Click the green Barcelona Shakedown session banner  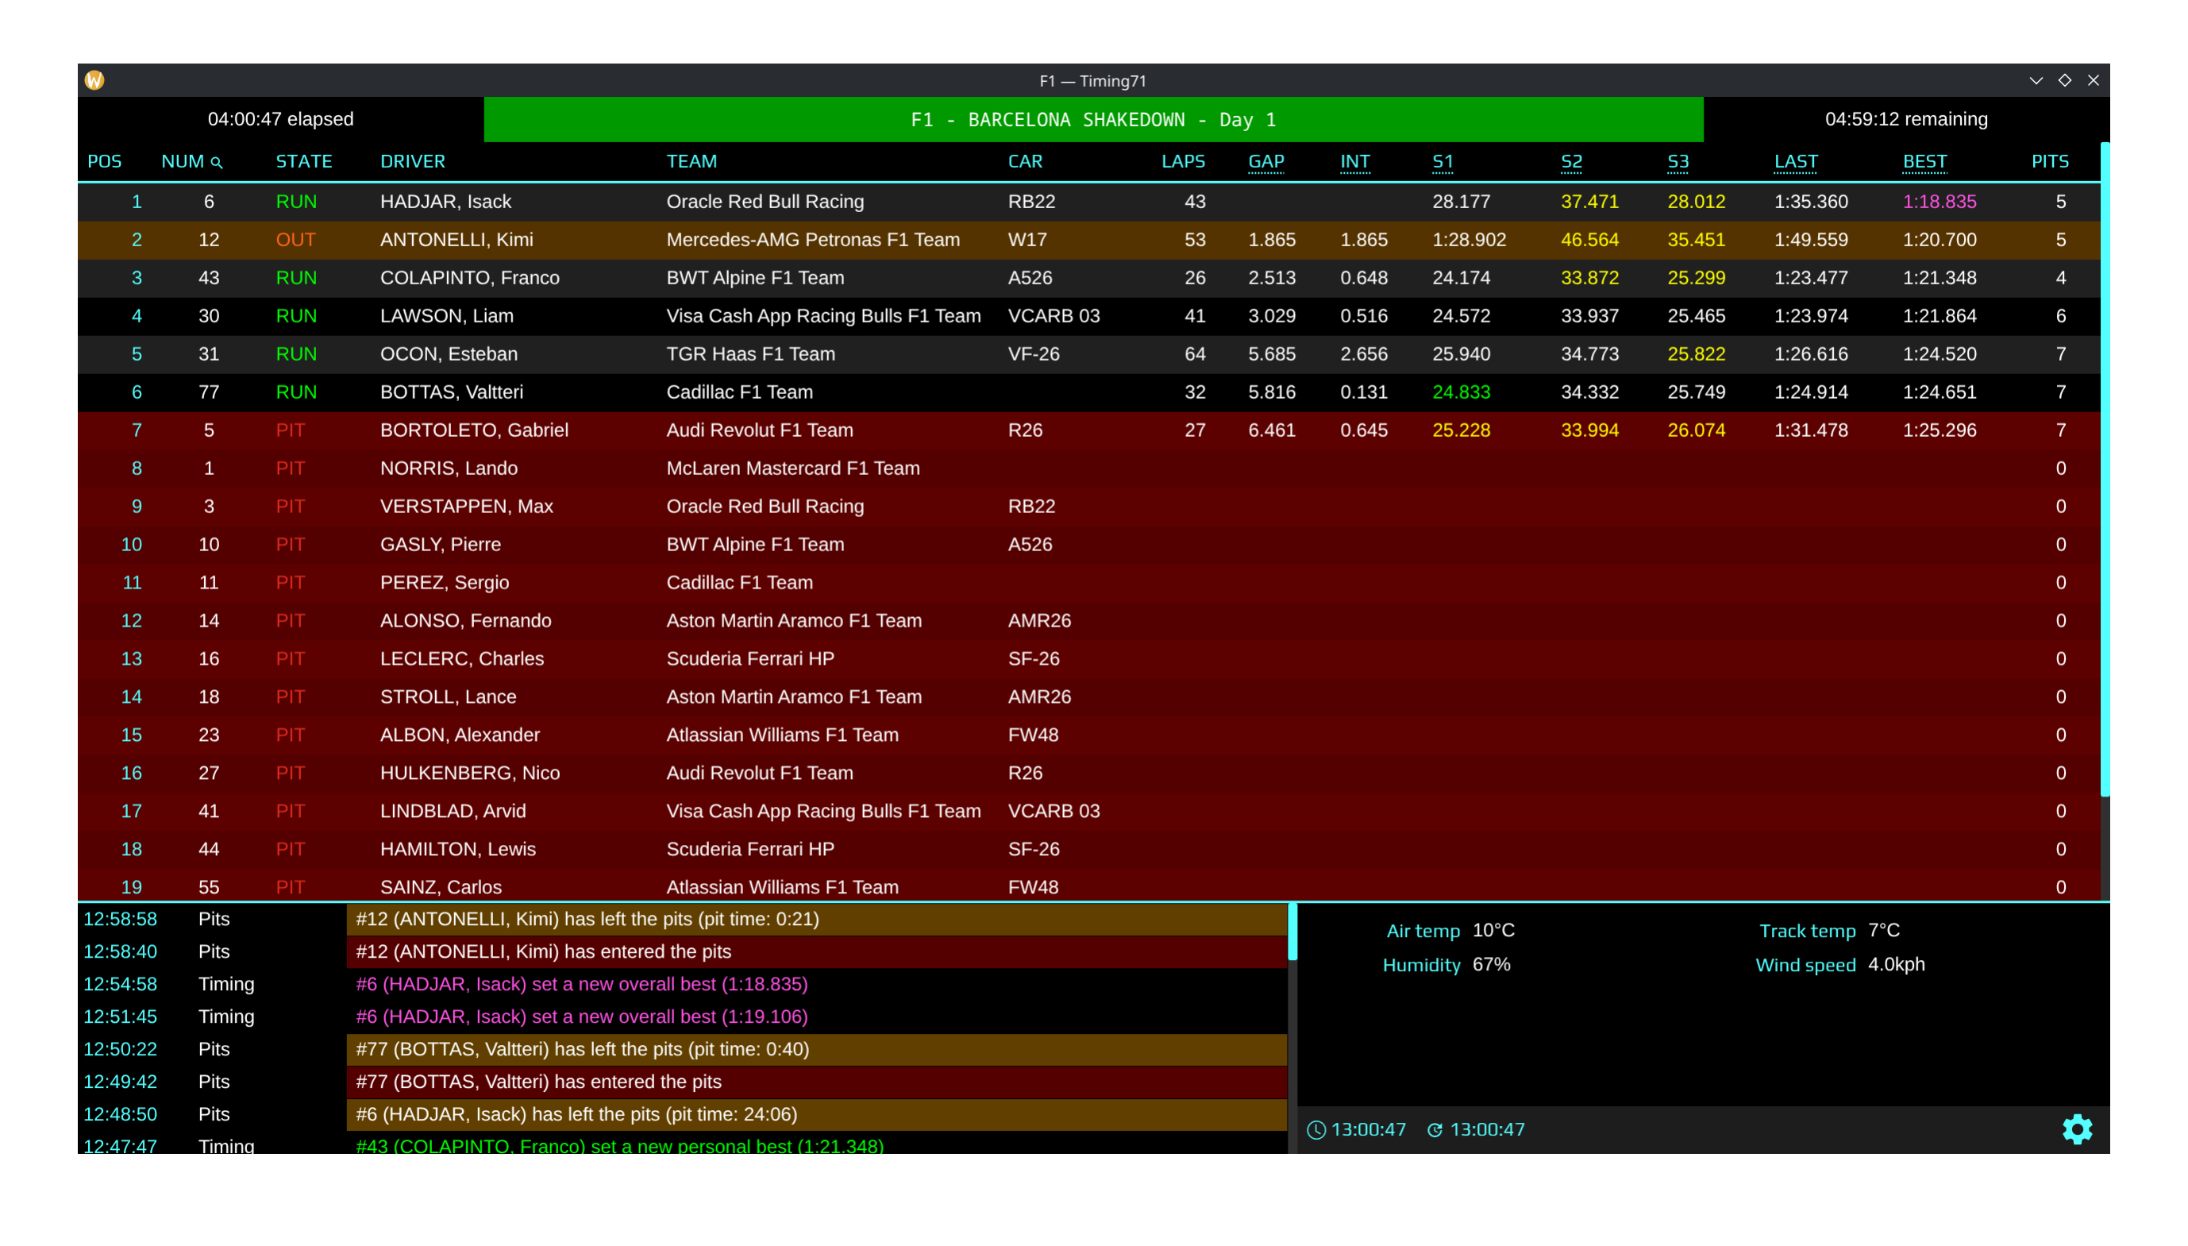(1092, 120)
